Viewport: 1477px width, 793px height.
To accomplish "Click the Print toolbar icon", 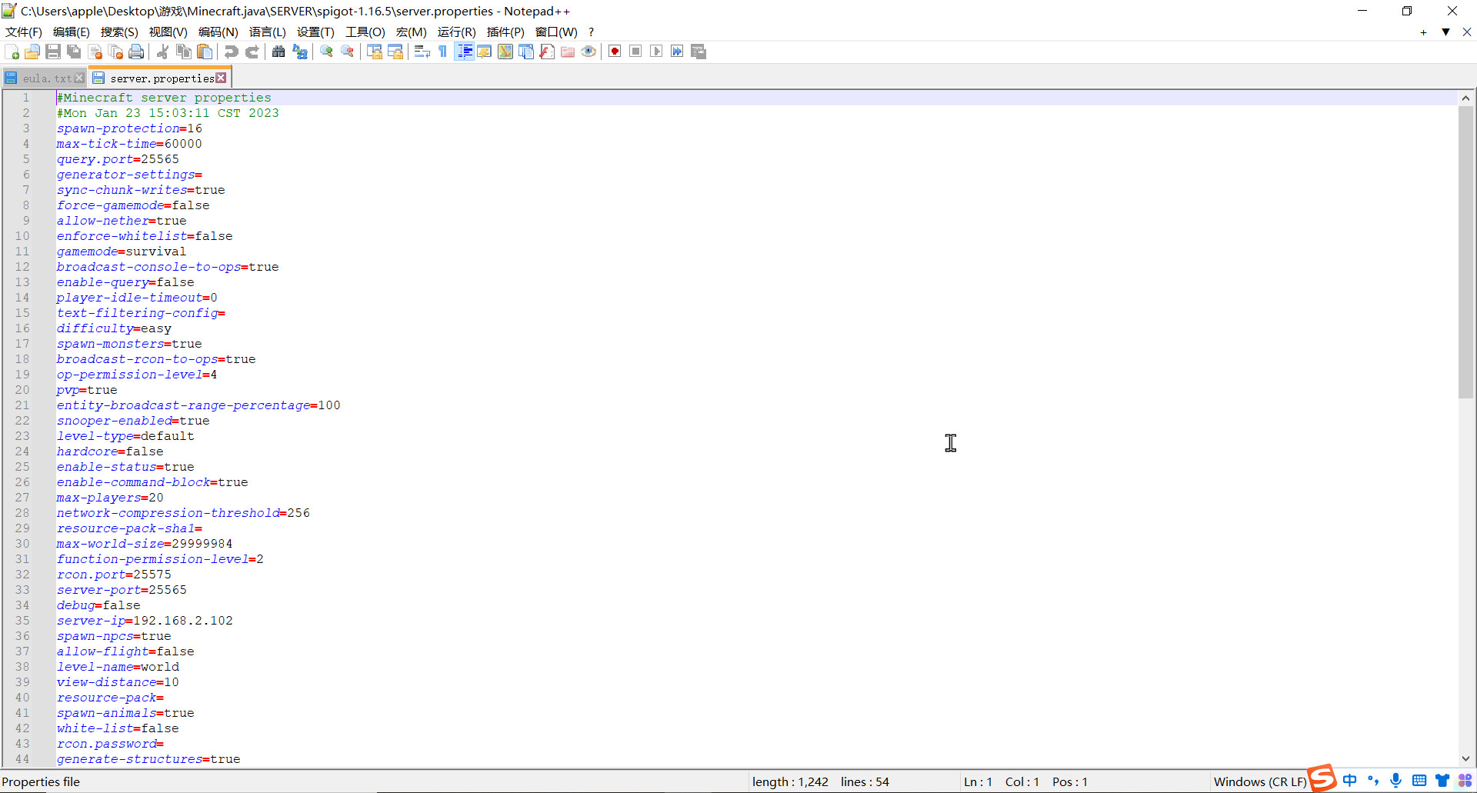I will click(137, 52).
